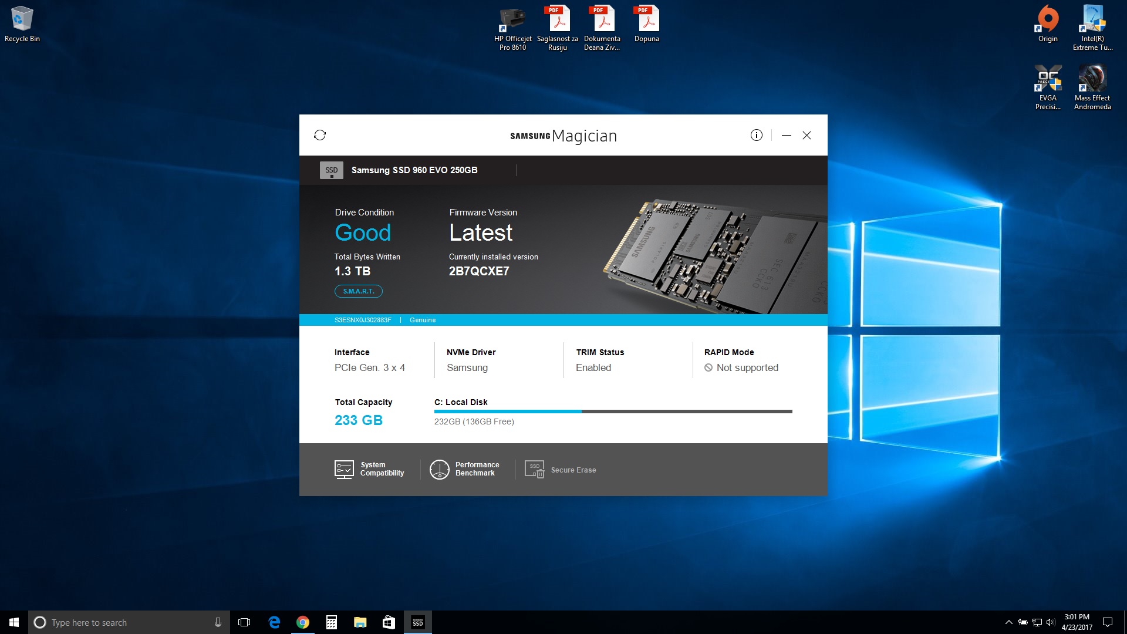This screenshot has width=1127, height=634.
Task: Open the clock showing 3:01 PM
Action: pos(1077,622)
